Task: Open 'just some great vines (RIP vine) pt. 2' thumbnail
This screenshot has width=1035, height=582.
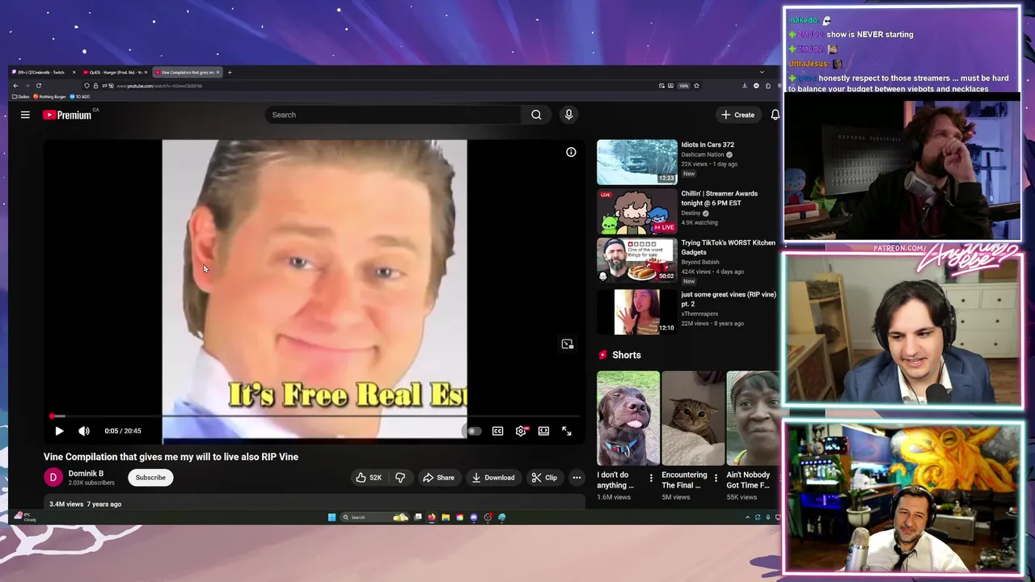Action: [x=637, y=312]
